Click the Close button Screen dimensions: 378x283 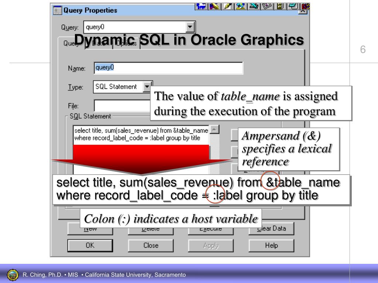[x=150, y=245]
